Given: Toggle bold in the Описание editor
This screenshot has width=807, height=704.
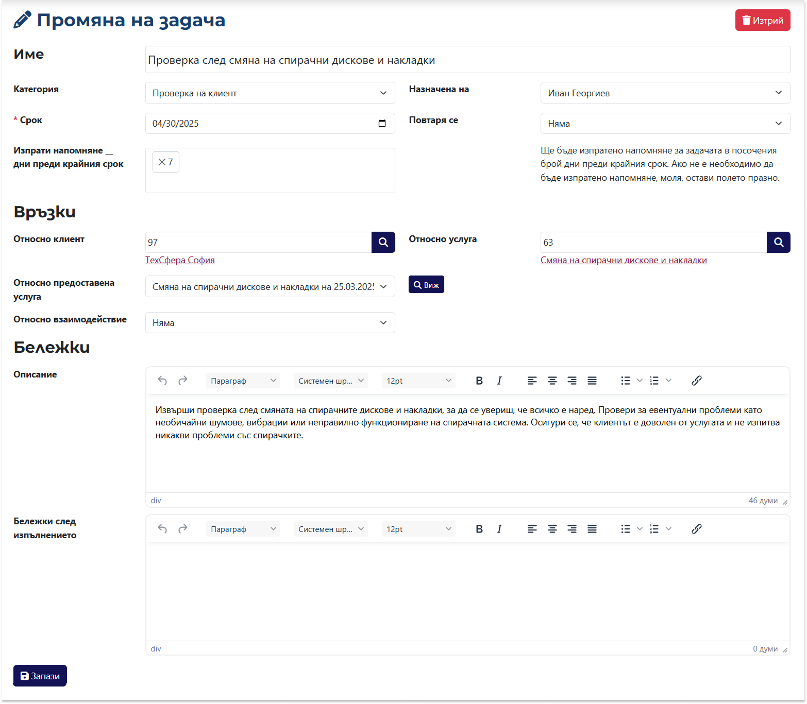Looking at the screenshot, I should [x=479, y=381].
